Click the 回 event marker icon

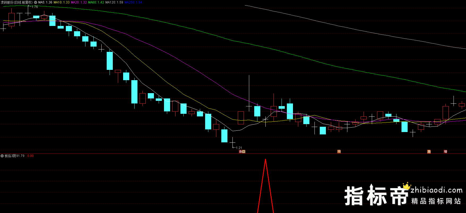244,152
